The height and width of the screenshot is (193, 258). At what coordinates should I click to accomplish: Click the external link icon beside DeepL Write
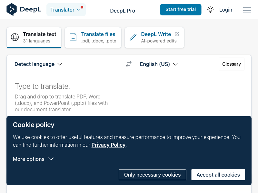[x=177, y=34]
